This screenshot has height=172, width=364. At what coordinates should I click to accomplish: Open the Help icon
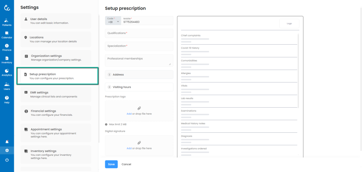[7, 99]
